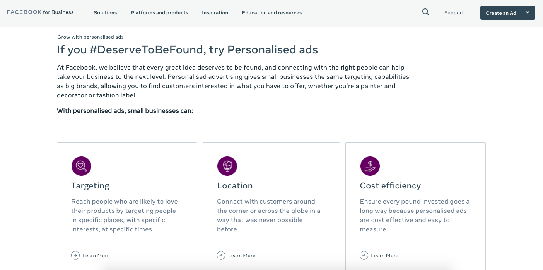Click the Targeting card heading
543x270 pixels.
(90, 186)
